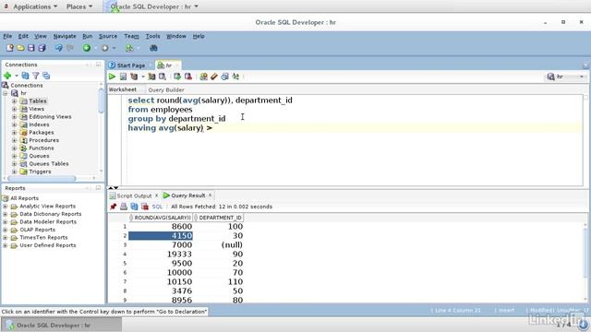Select the Triggers tree item
Viewport: 591px width, 332px height.
click(x=40, y=172)
